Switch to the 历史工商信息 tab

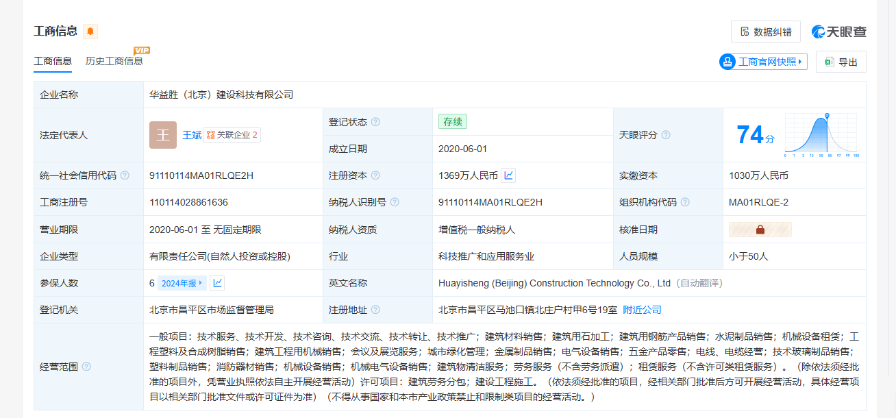click(114, 61)
